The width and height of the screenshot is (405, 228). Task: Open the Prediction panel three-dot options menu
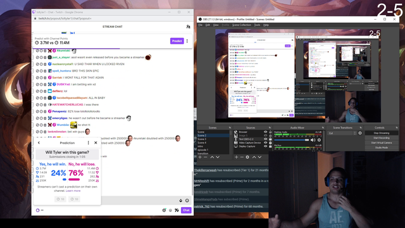pos(89,142)
